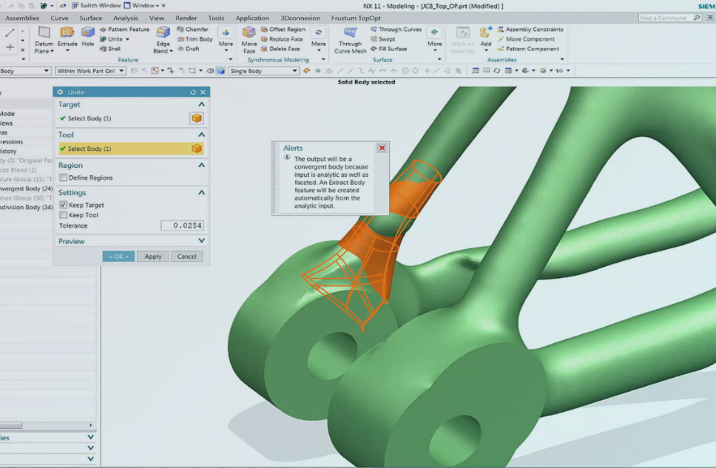The image size is (716, 468).
Task: Open the Single Body selection dropdown
Action: point(264,71)
